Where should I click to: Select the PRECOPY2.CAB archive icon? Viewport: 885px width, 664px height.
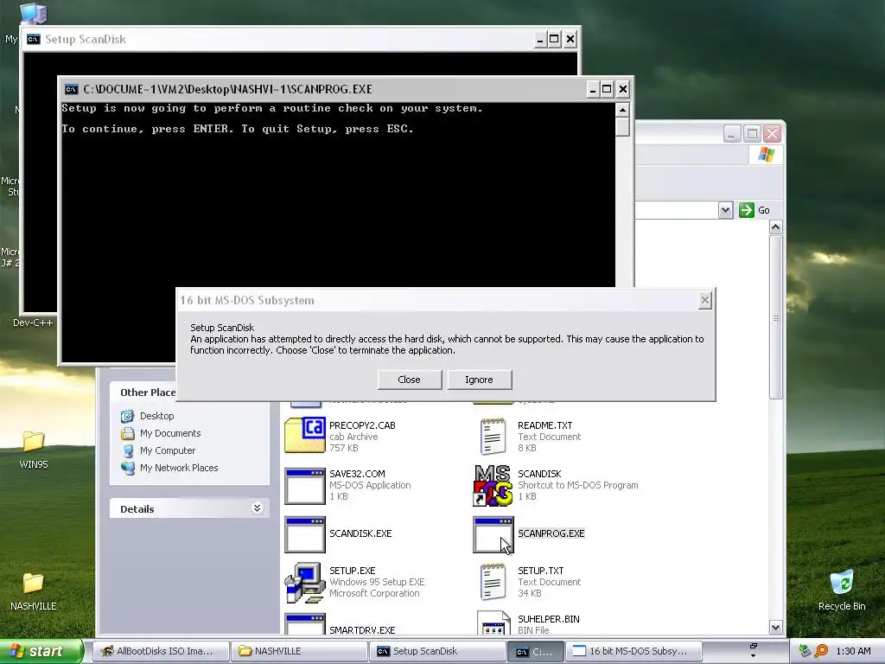(x=305, y=436)
